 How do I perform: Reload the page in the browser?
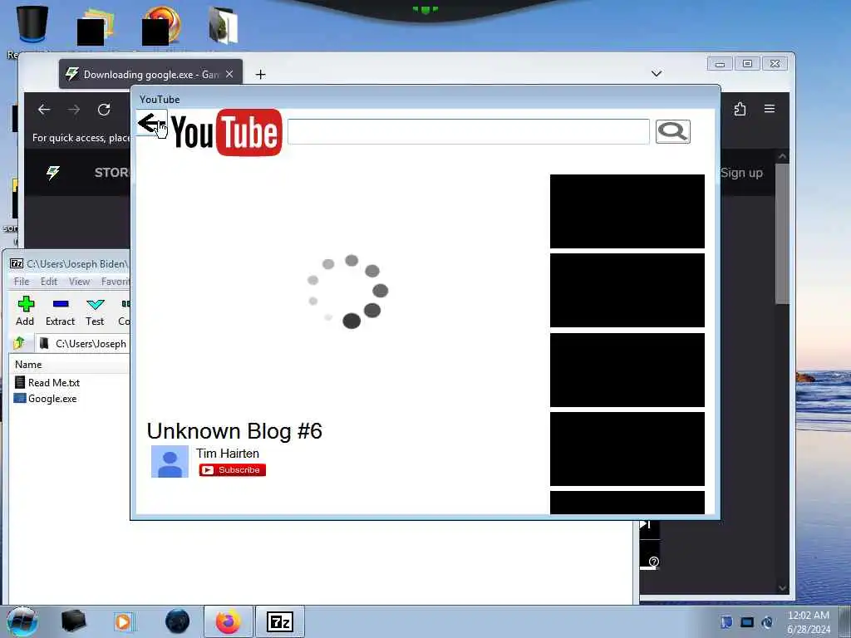[x=104, y=110]
